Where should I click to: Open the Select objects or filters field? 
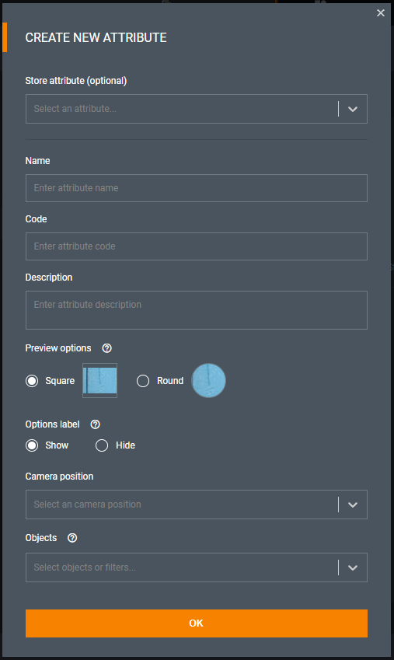(196, 567)
